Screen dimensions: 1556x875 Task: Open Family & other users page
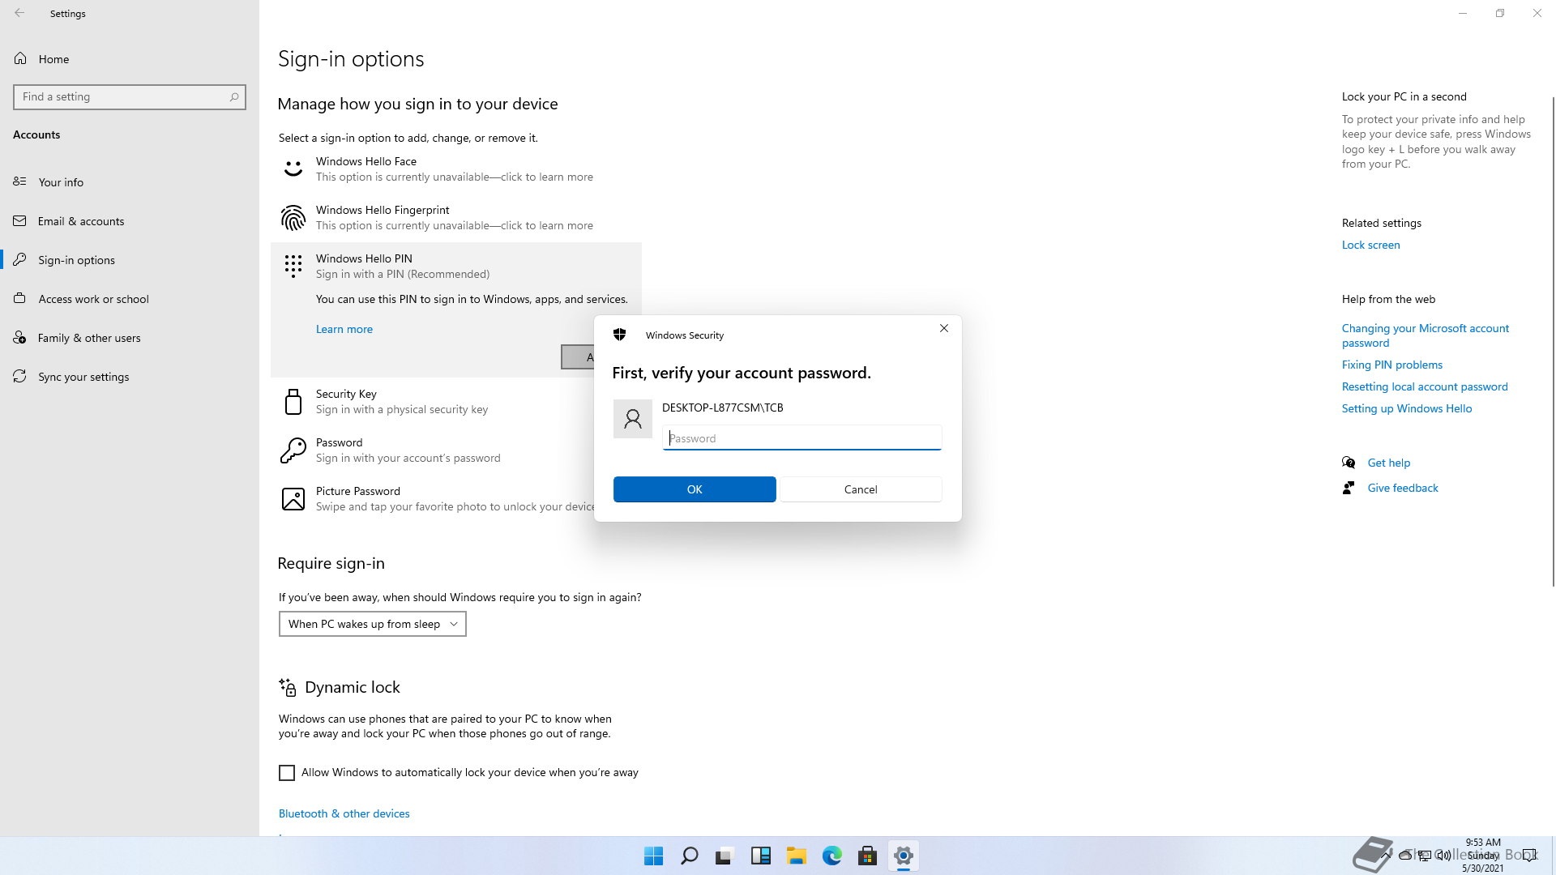tap(130, 337)
